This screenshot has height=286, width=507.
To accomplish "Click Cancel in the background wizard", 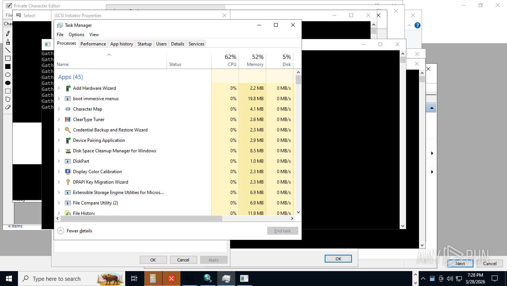I will 490,264.
